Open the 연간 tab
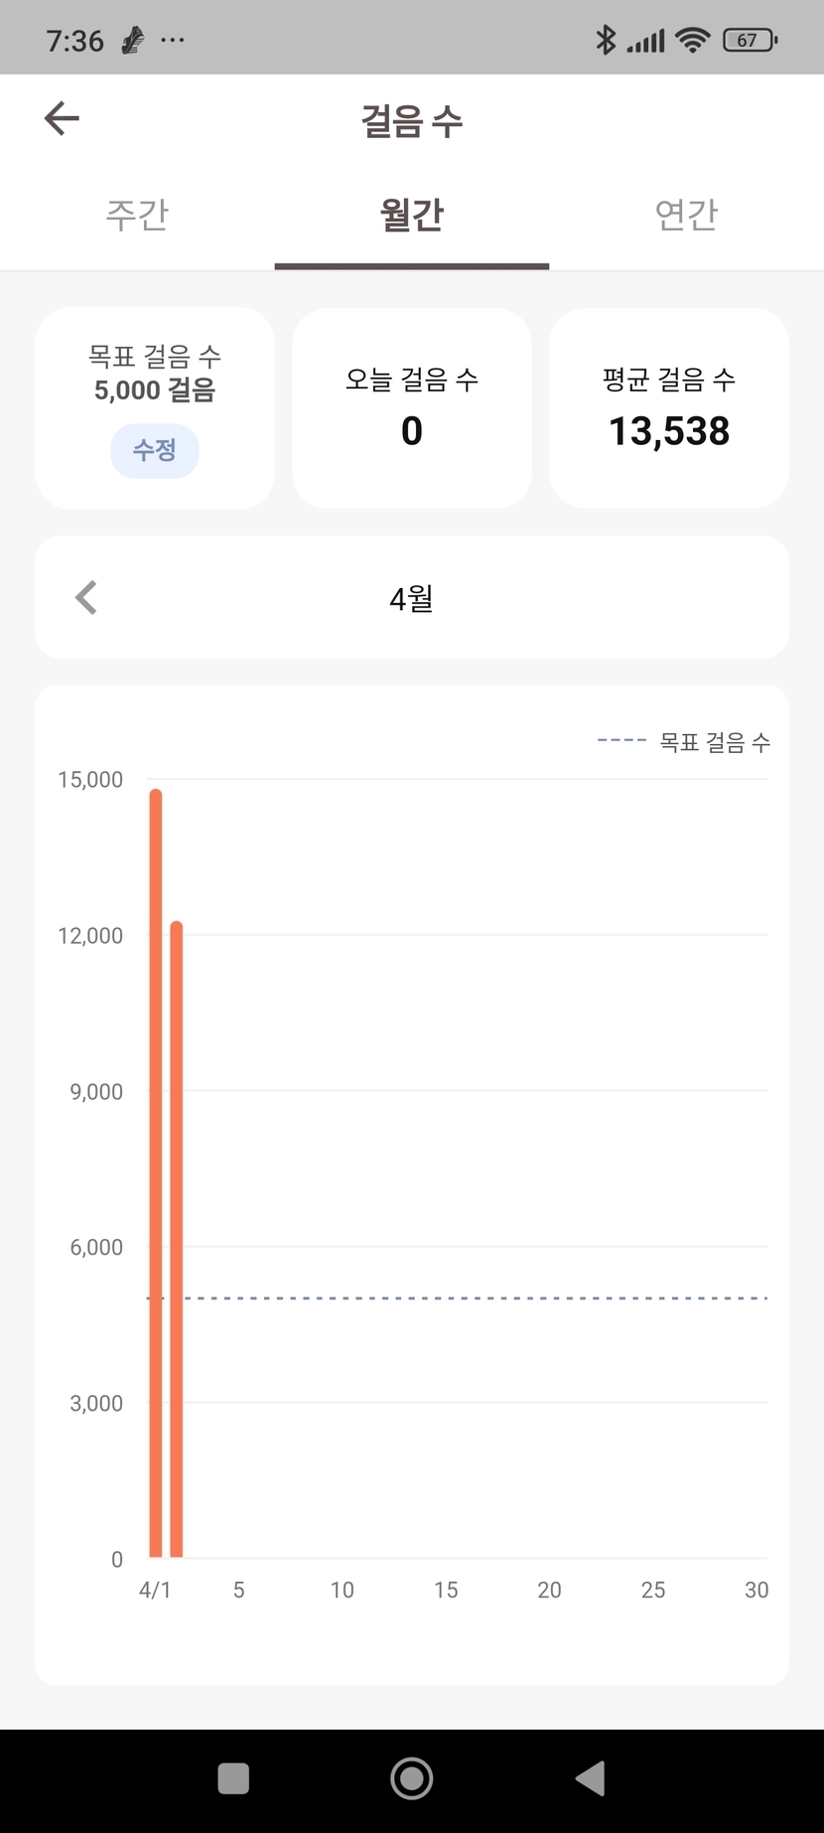The width and height of the screenshot is (824, 1833). click(x=686, y=215)
